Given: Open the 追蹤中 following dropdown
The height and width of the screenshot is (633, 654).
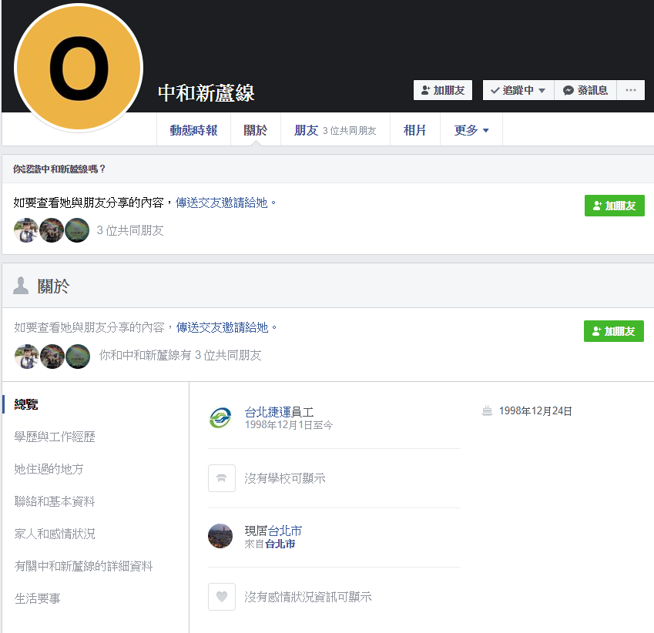Looking at the screenshot, I should (x=518, y=90).
